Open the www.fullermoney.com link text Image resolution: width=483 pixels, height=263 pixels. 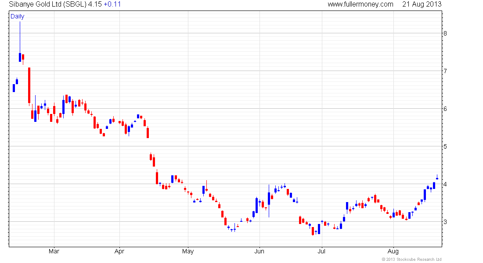point(360,4)
